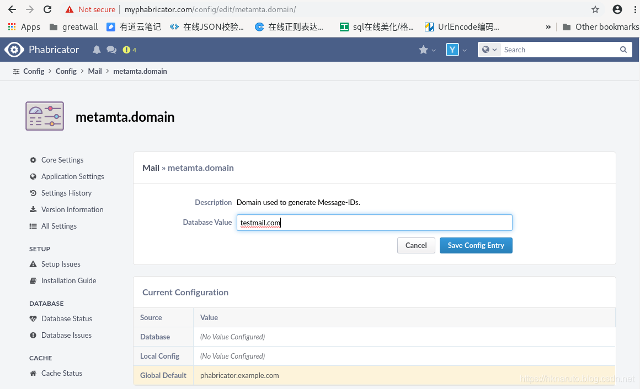Click the search magnifier icon
Screen dimensions: 640x389
[623, 49]
